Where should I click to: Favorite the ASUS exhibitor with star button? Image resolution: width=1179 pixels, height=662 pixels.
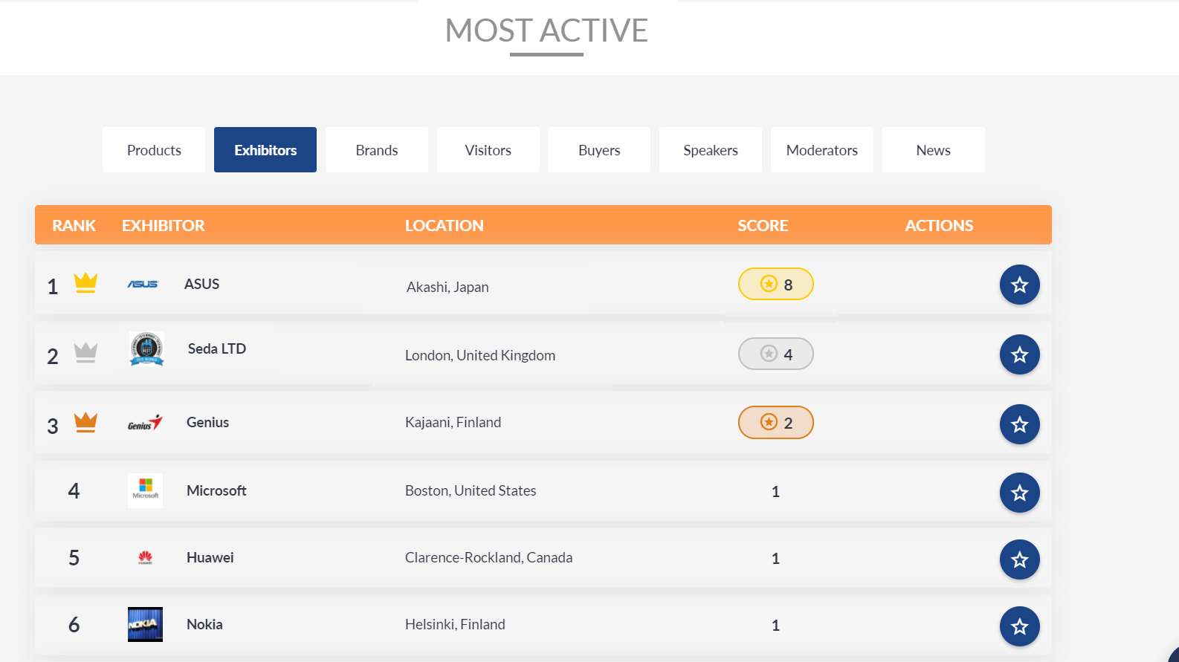click(1019, 285)
